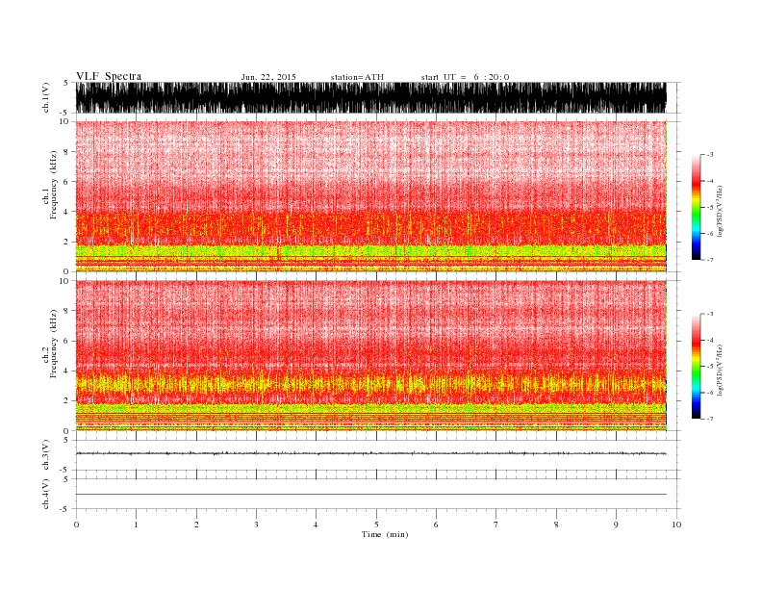
Task: Click time axis tick label "2"
Action: (196, 525)
